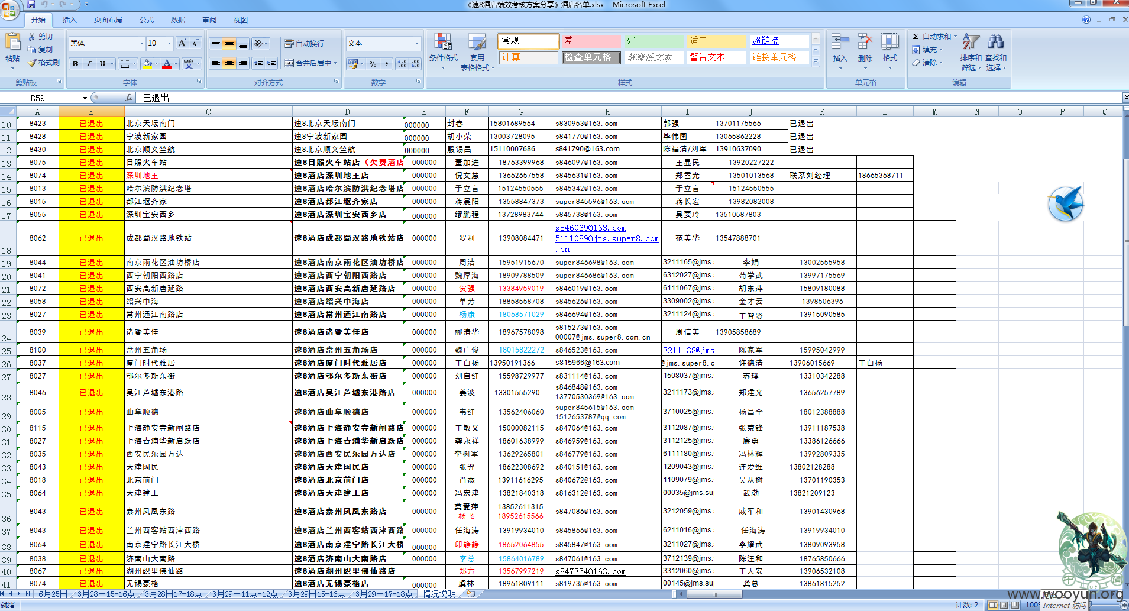1129x611 pixels.
Task: Open Find and Select binoculars
Action: [995, 42]
